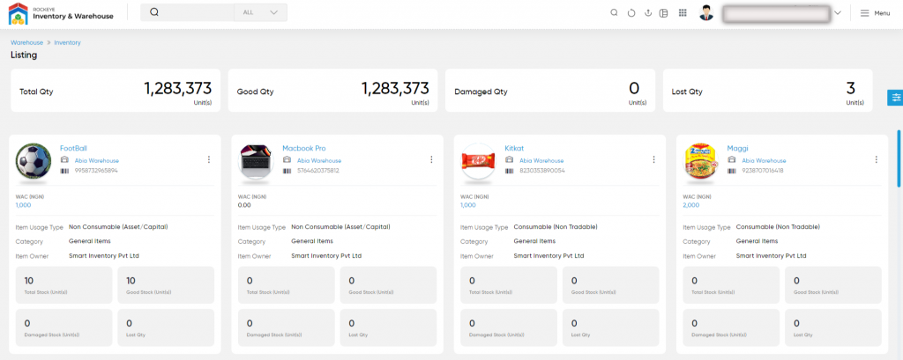Click the barcode icon on Macbook Pro card
This screenshot has width=903, height=360.
point(287,171)
